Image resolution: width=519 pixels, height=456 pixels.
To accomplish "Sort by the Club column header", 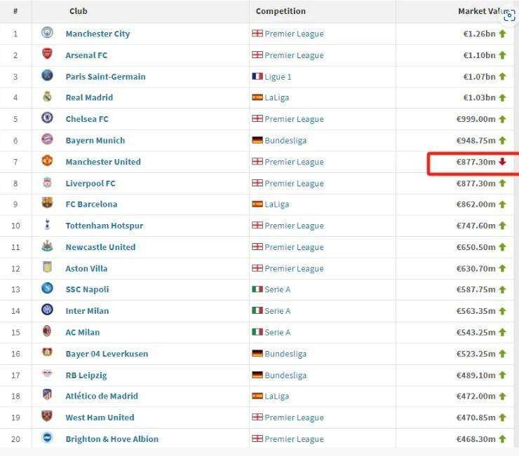I will (x=79, y=11).
